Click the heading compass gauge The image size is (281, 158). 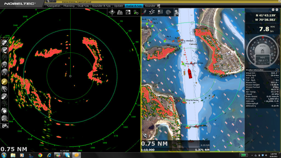click(262, 52)
